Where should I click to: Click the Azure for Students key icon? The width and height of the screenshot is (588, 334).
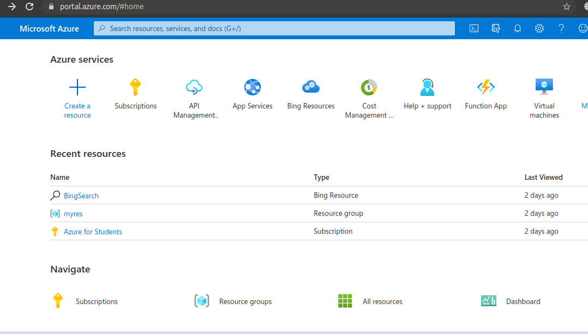(x=55, y=232)
